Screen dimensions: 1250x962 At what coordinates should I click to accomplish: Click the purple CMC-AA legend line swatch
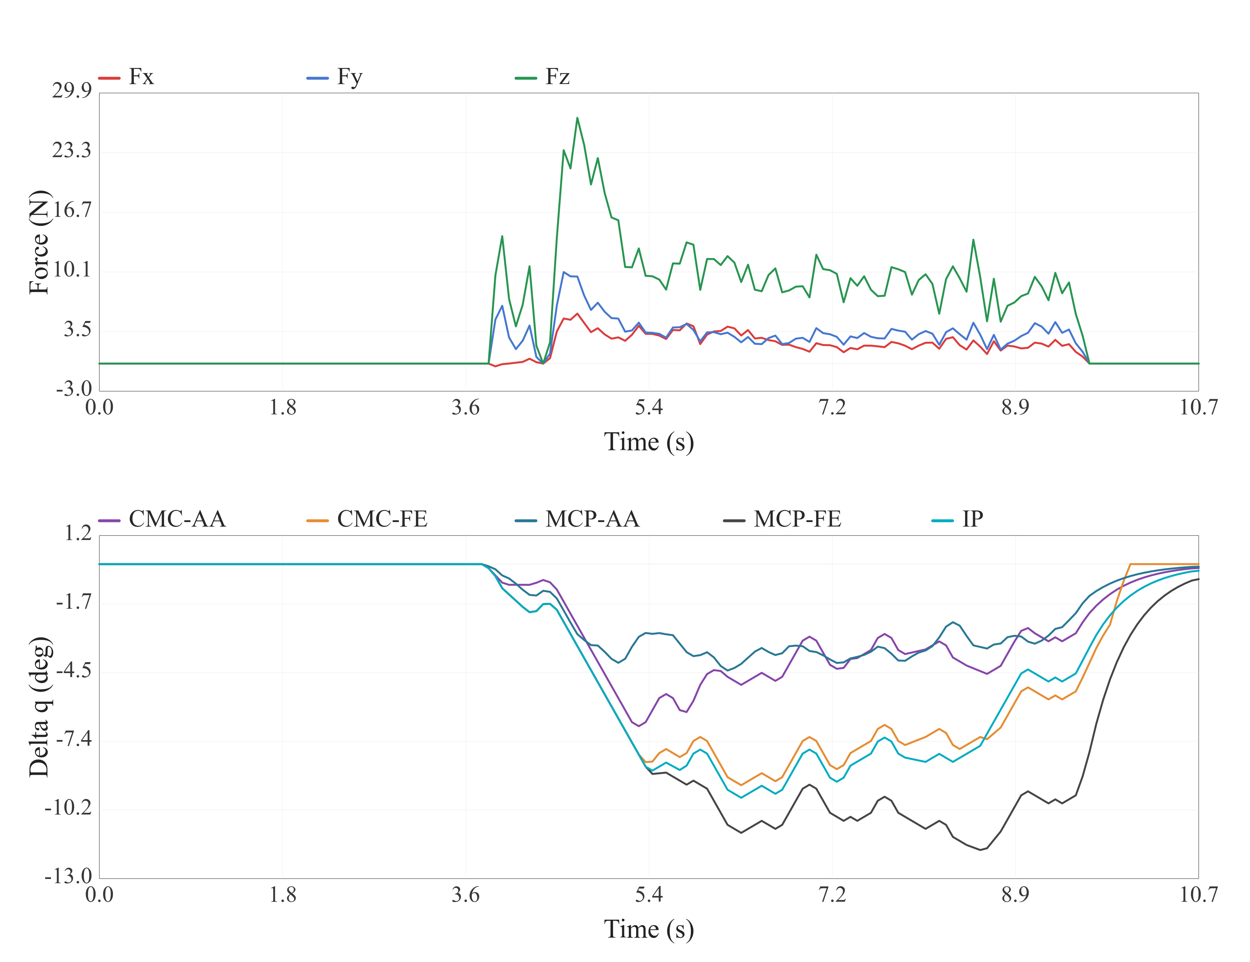tap(109, 520)
